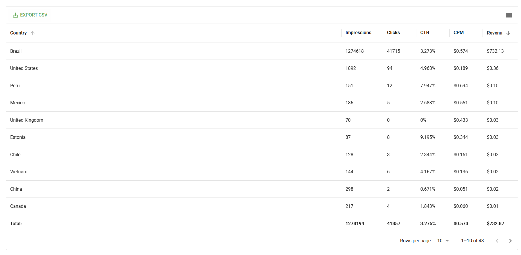Click the Country ascending sort arrow

click(x=33, y=33)
